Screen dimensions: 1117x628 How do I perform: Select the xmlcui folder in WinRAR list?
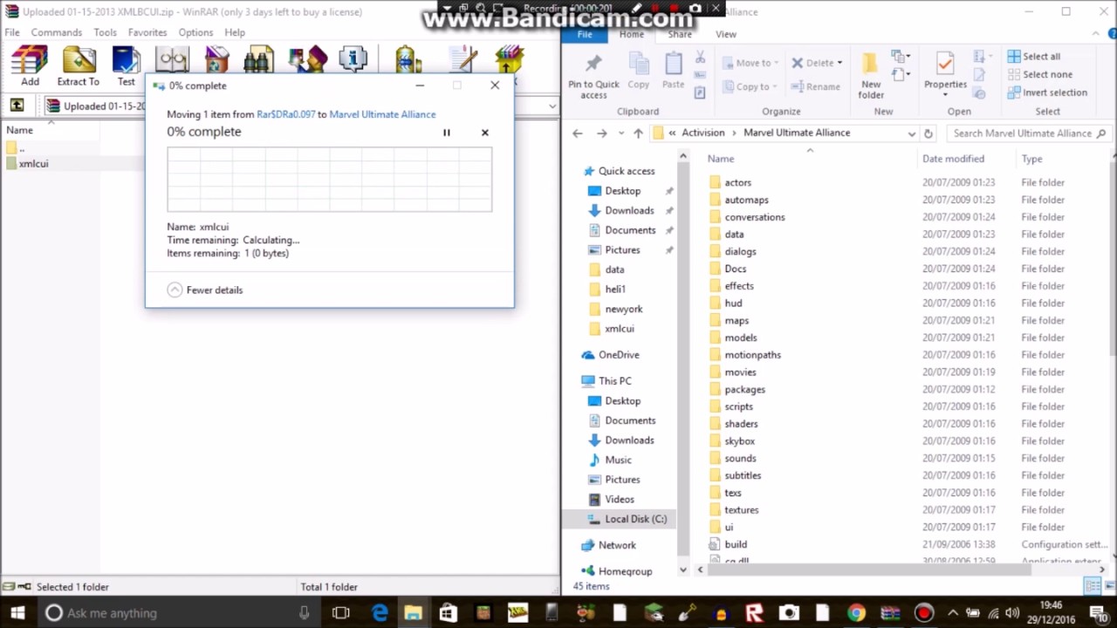click(33, 163)
